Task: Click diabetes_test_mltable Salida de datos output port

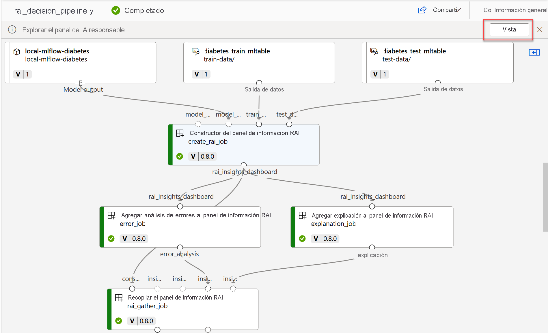Action: tap(438, 83)
